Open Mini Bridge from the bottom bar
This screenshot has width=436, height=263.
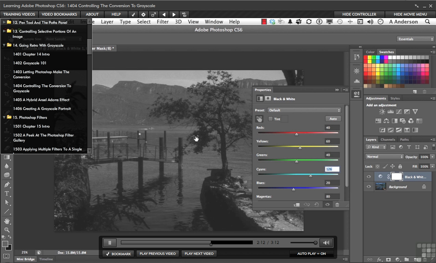[x=25, y=259]
